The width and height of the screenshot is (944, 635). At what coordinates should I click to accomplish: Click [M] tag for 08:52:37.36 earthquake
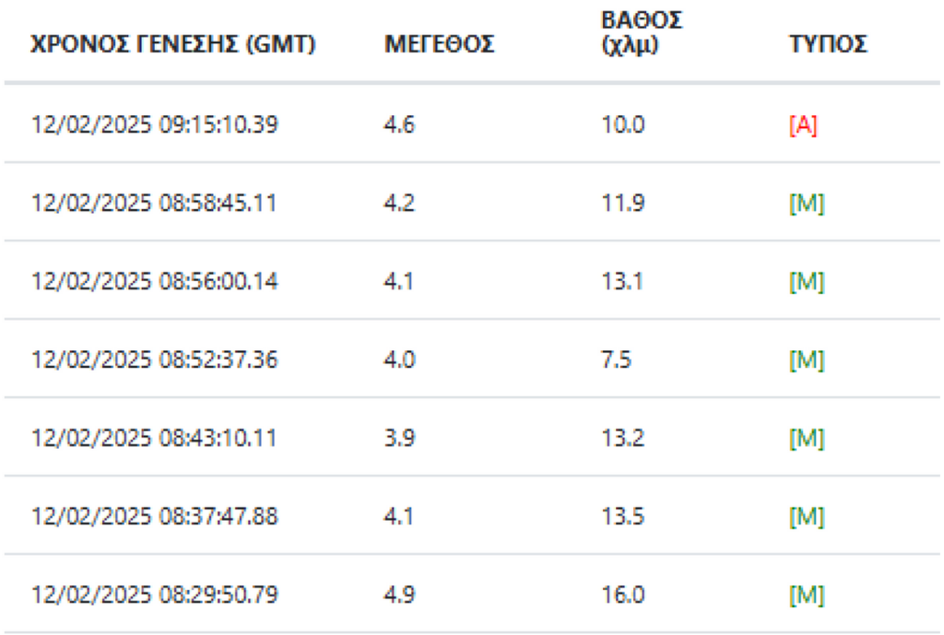click(808, 360)
